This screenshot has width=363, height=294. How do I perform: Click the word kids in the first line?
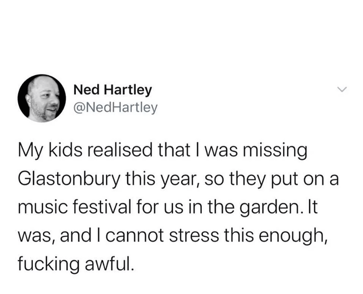click(x=66, y=151)
